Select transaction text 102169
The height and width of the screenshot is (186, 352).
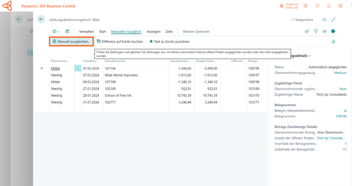(x=110, y=89)
